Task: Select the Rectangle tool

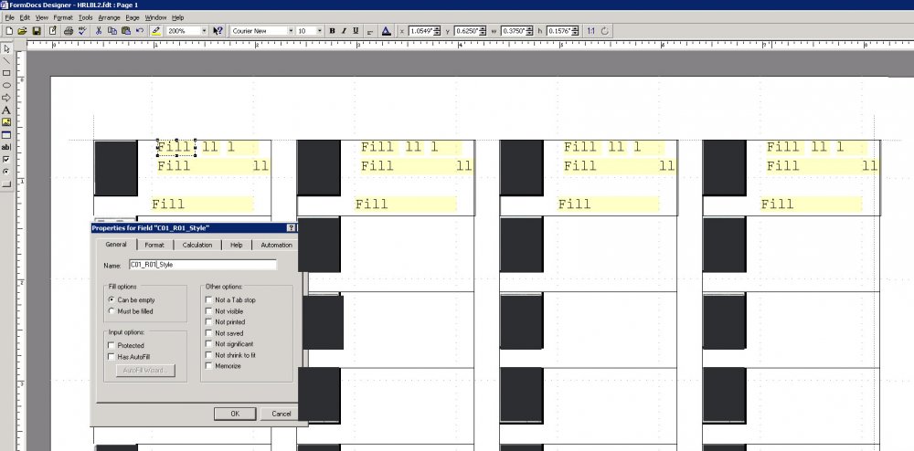Action: pos(6,73)
